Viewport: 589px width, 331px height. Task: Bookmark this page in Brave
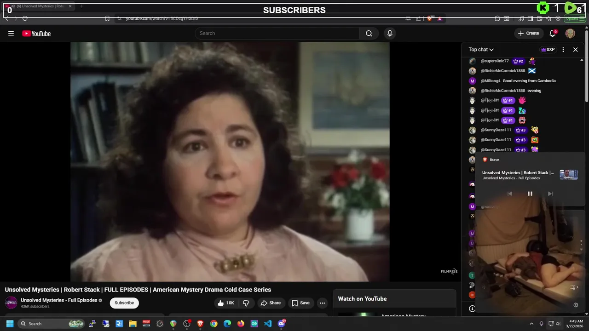(x=107, y=18)
